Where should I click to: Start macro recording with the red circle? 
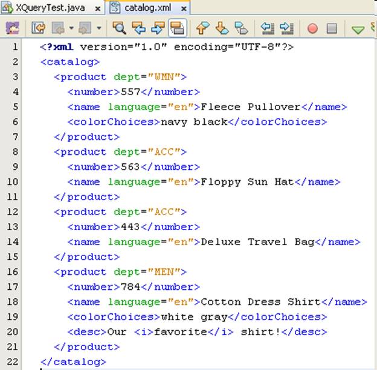coord(312,28)
